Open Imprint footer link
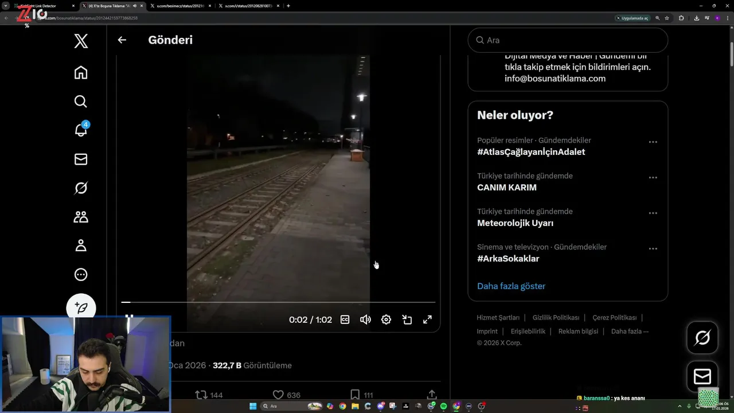The width and height of the screenshot is (734, 413). 487,331
